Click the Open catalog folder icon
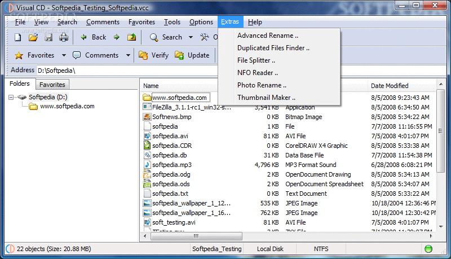Viewport: 451px width, 259px height. [33, 37]
